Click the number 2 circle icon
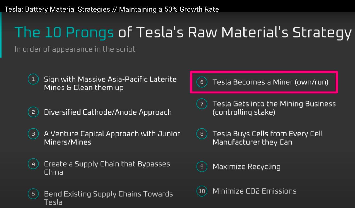Viewport: 355px width, 208px height. pos(33,112)
